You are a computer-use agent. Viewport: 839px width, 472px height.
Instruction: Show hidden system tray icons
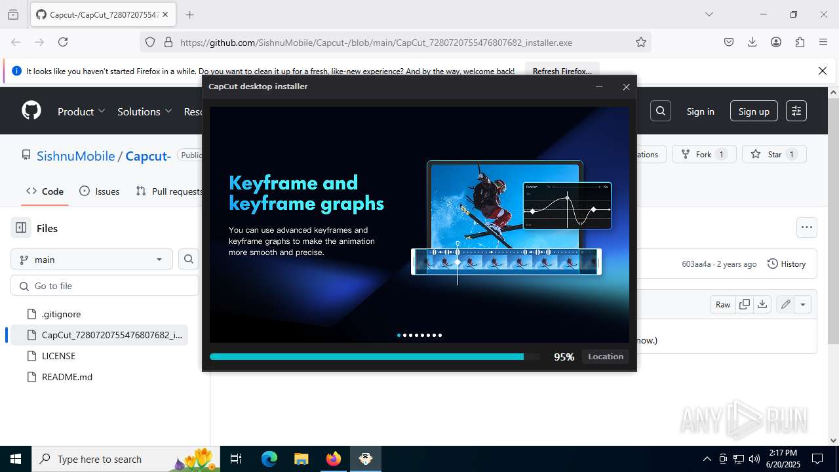pyautogui.click(x=707, y=459)
